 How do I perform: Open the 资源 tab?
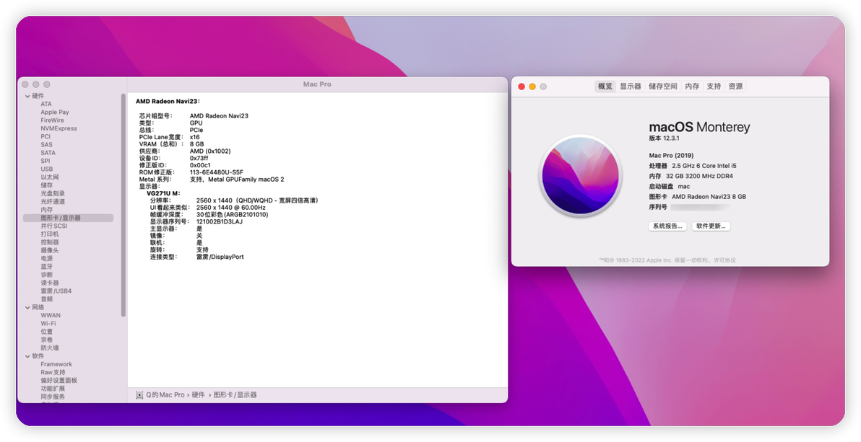[x=735, y=86]
